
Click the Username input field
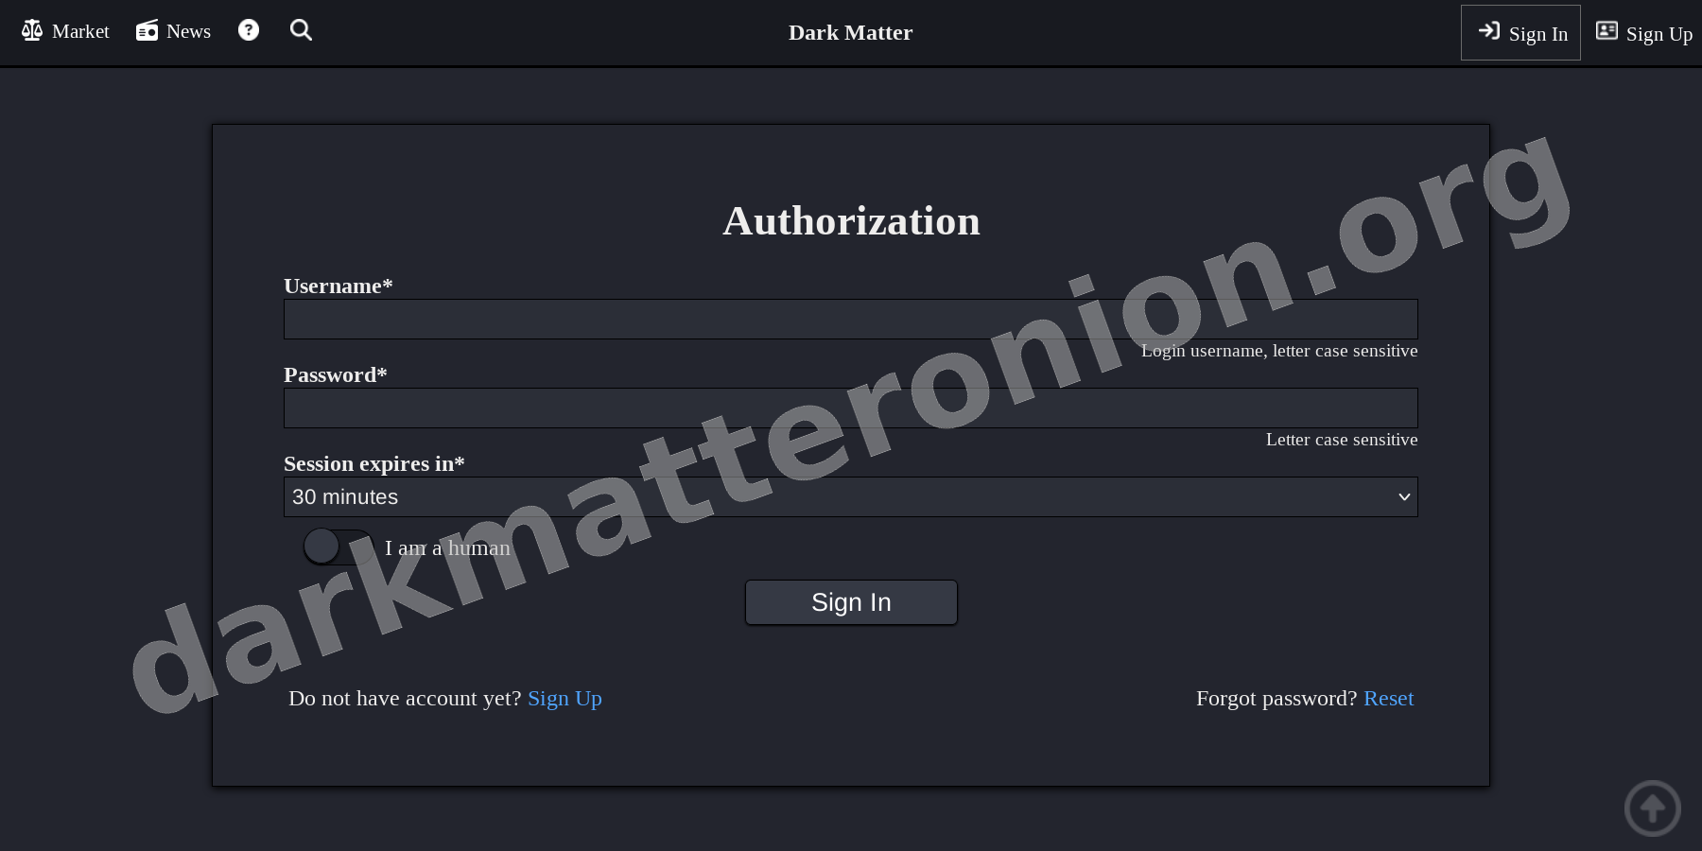click(851, 319)
